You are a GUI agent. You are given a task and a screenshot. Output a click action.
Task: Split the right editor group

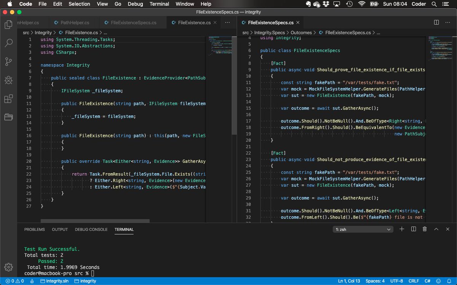point(436,23)
